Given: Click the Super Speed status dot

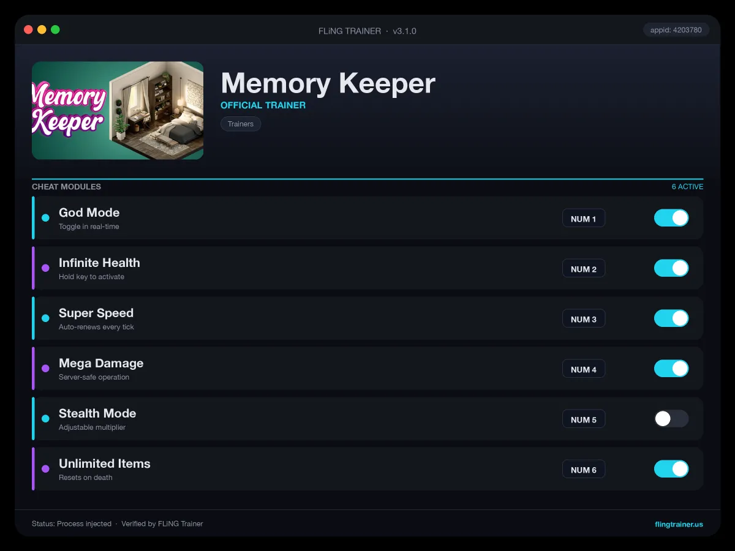Looking at the screenshot, I should pos(45,318).
